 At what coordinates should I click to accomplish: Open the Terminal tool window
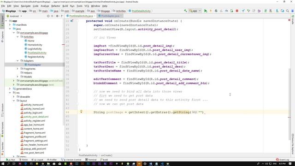(91, 160)
